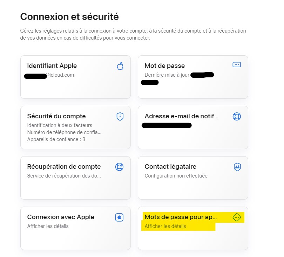Click the lifebuoy icon beside Récupération de compte
Image resolution: width=284 pixels, height=257 pixels.
pyautogui.click(x=119, y=167)
